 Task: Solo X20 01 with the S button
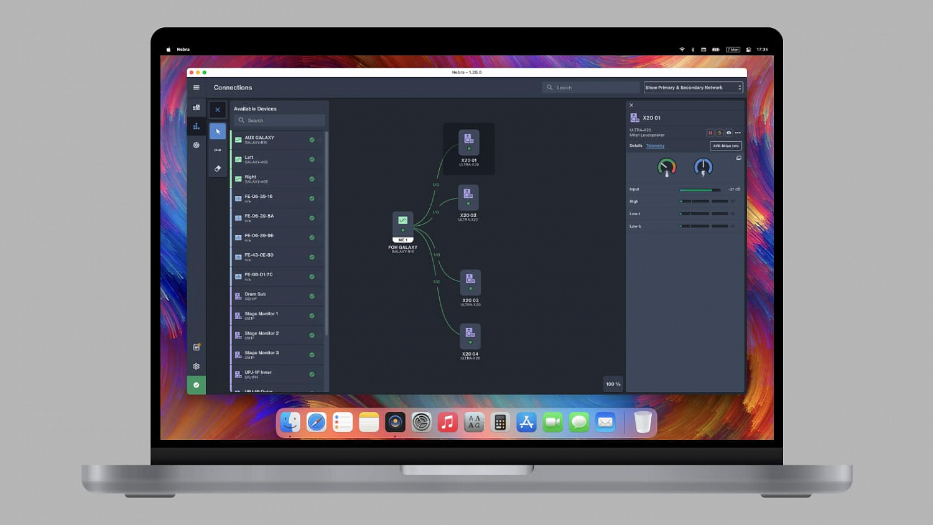pyautogui.click(x=720, y=133)
